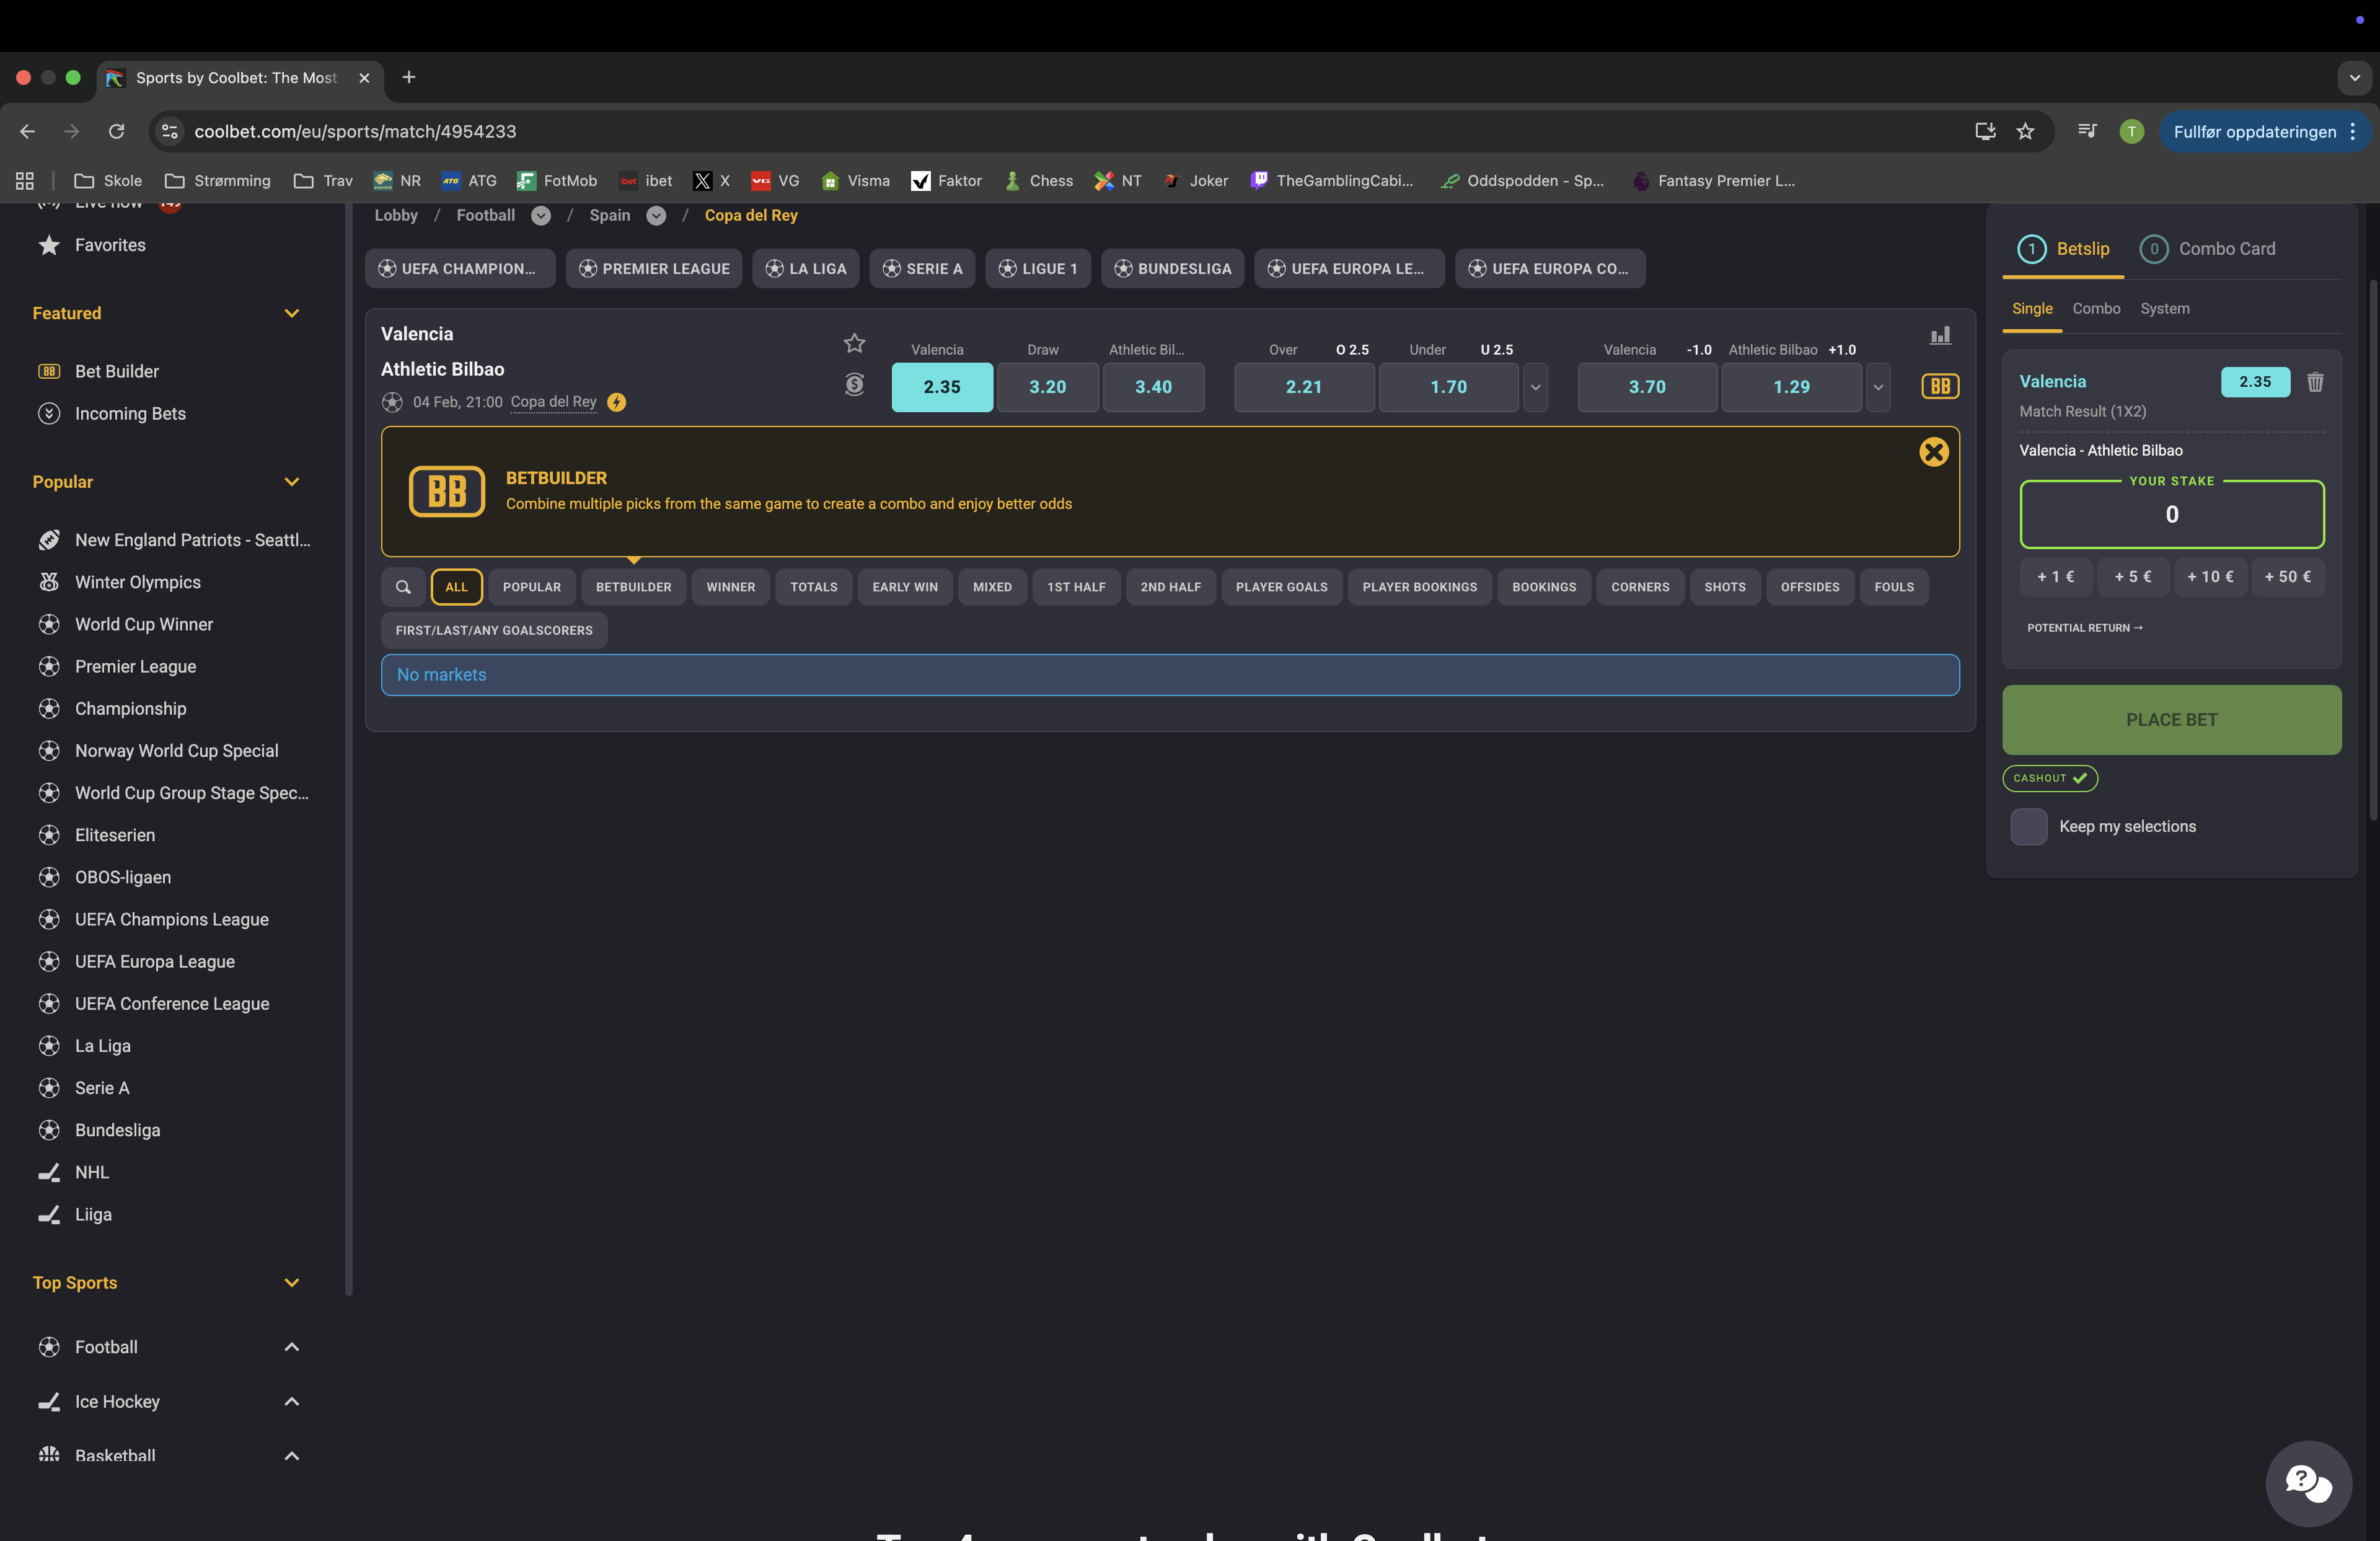This screenshot has height=1541, width=2380.
Task: Toggle the Cashout option
Action: click(2049, 778)
